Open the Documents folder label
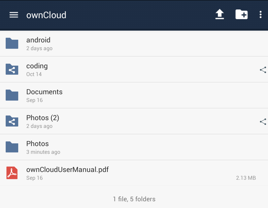The width and height of the screenshot is (268, 208). (x=44, y=92)
